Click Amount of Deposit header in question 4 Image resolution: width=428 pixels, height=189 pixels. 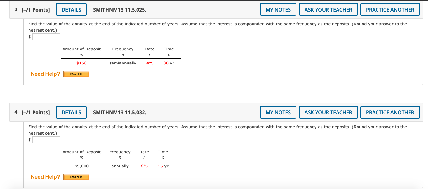[x=81, y=152]
